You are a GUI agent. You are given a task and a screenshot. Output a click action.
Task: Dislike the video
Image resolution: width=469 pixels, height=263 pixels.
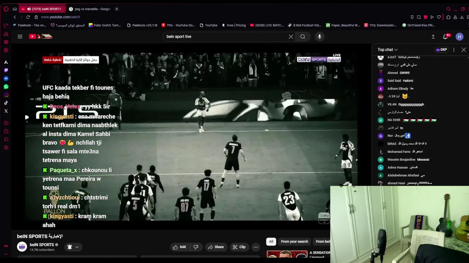[x=196, y=247]
